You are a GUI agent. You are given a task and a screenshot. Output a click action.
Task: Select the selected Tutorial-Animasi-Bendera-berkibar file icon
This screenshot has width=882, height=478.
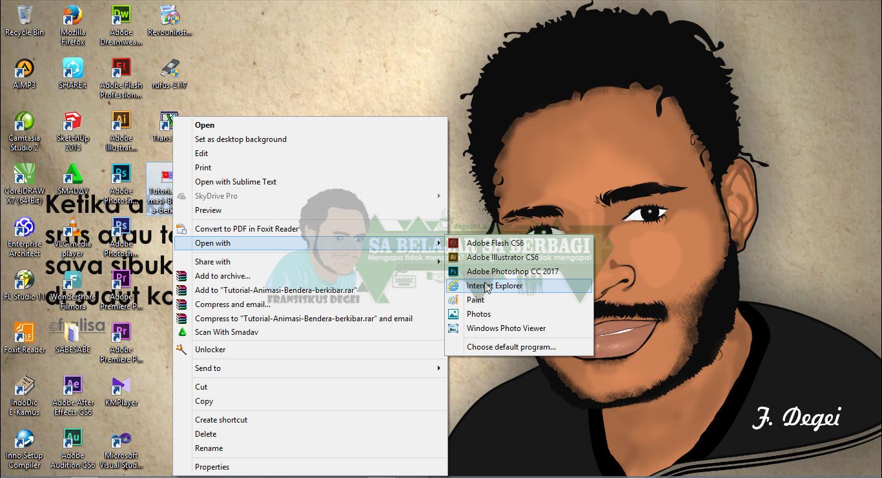pyautogui.click(x=161, y=188)
